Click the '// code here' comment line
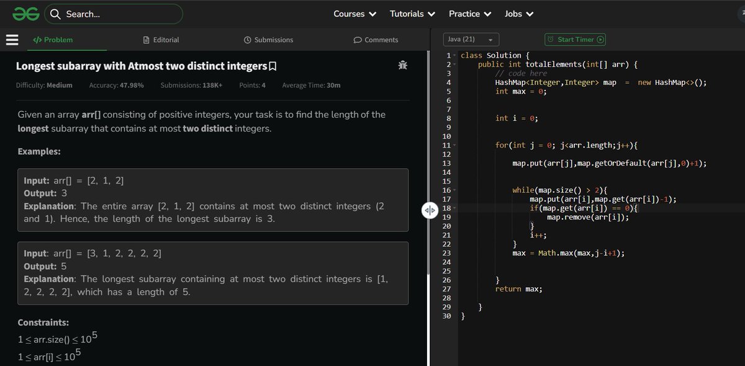 (521, 73)
